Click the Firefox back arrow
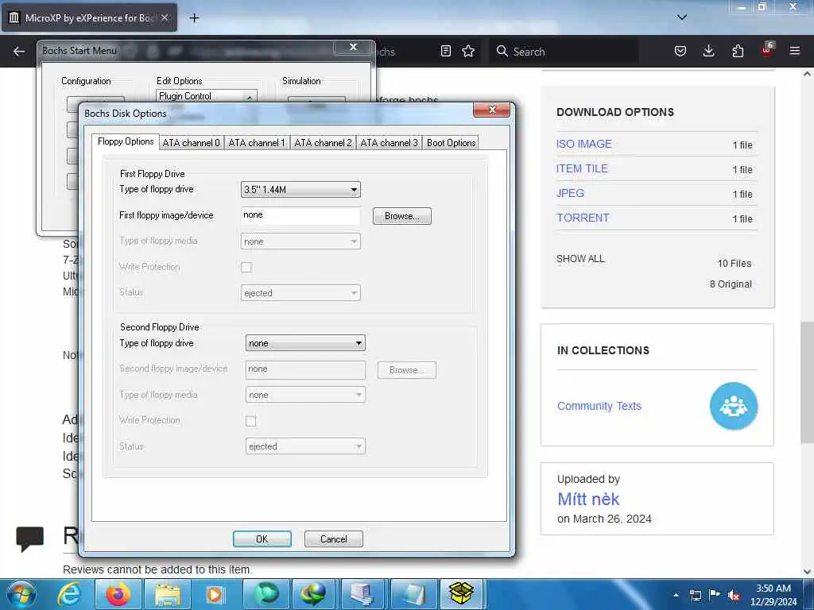The height and width of the screenshot is (610, 814). tap(19, 52)
